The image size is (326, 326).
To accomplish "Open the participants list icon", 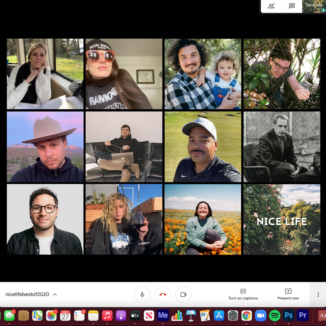I will 271,6.
